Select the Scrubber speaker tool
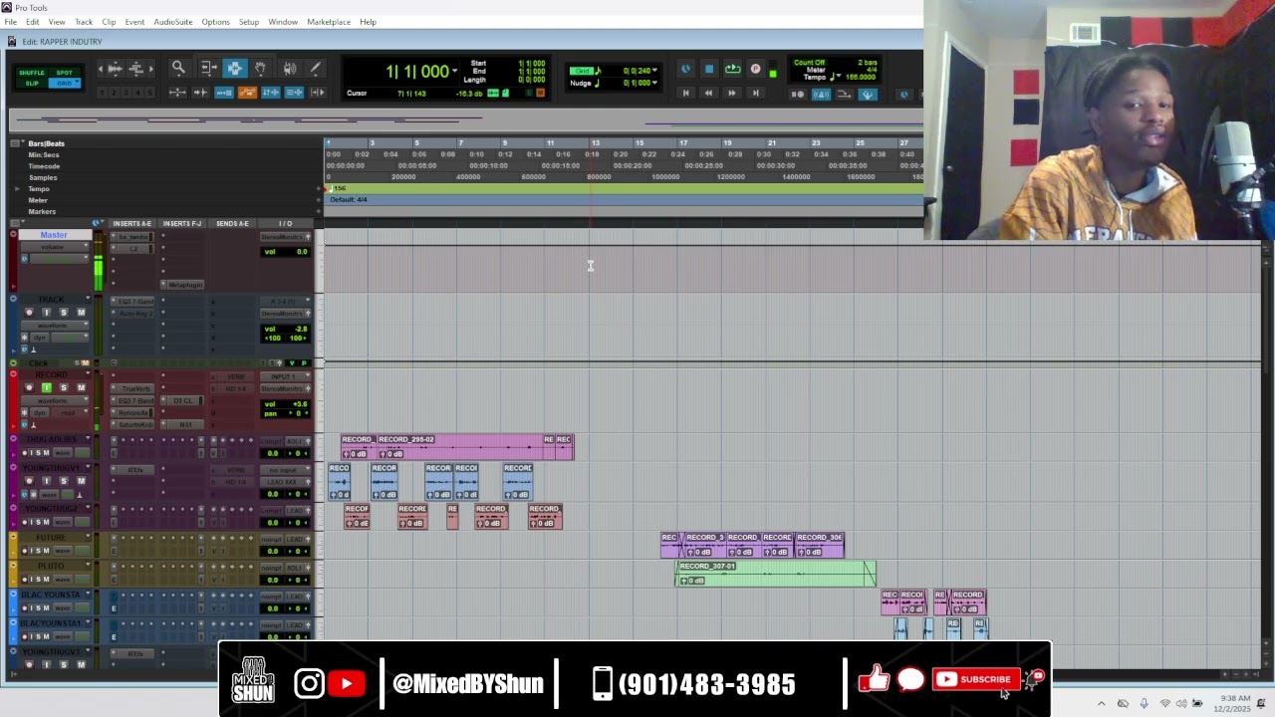The width and height of the screenshot is (1275, 717). coord(289,68)
